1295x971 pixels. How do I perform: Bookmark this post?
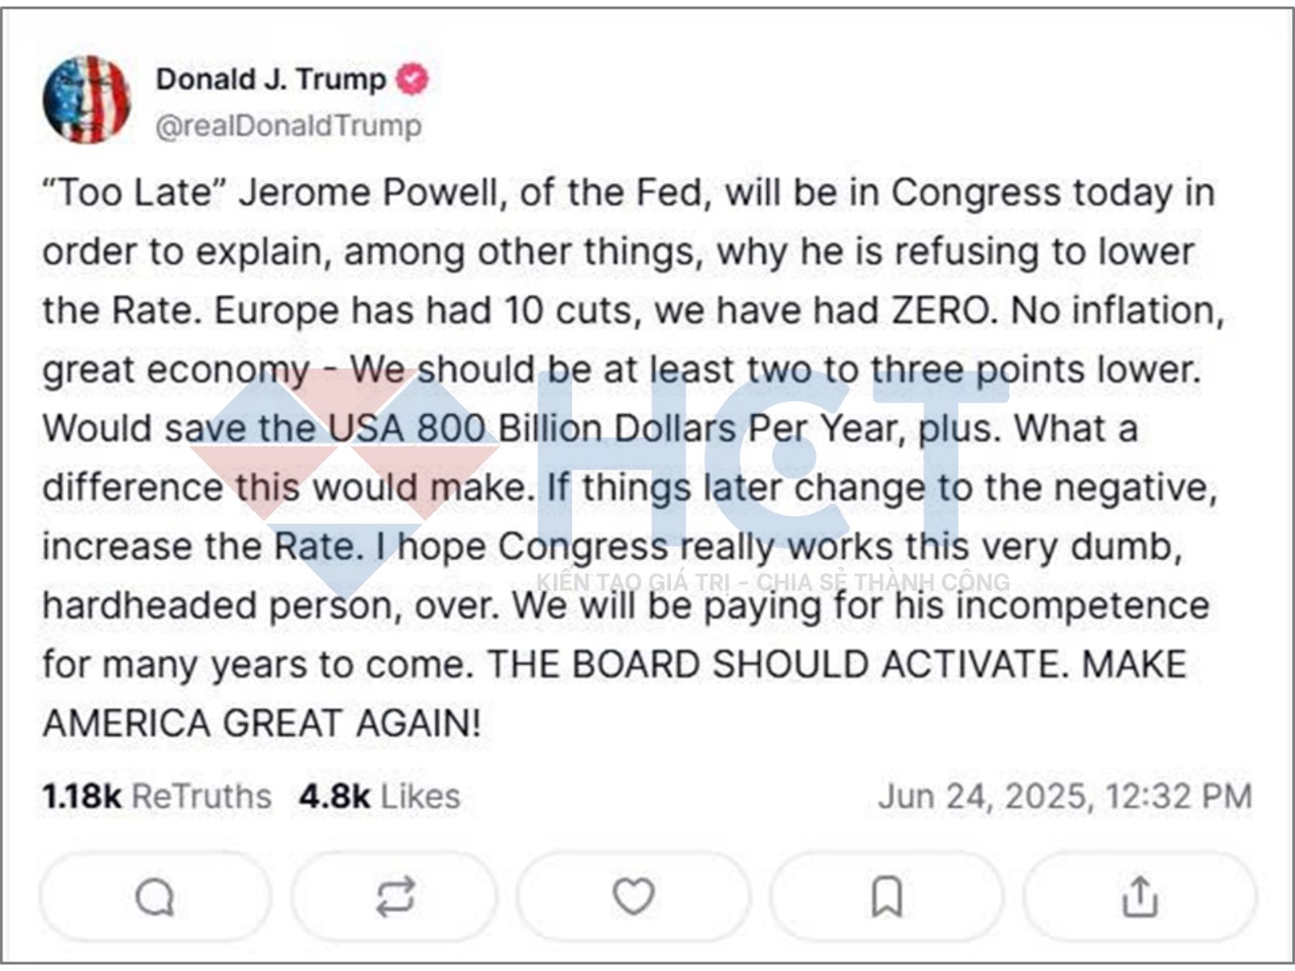[x=886, y=897]
